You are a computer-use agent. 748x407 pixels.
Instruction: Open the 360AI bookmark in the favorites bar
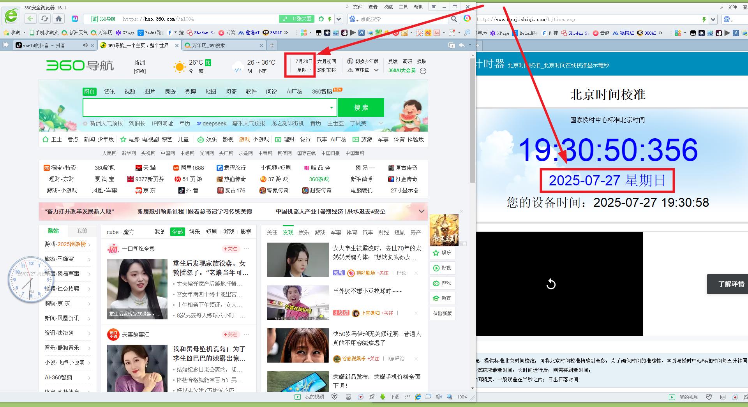coord(272,33)
